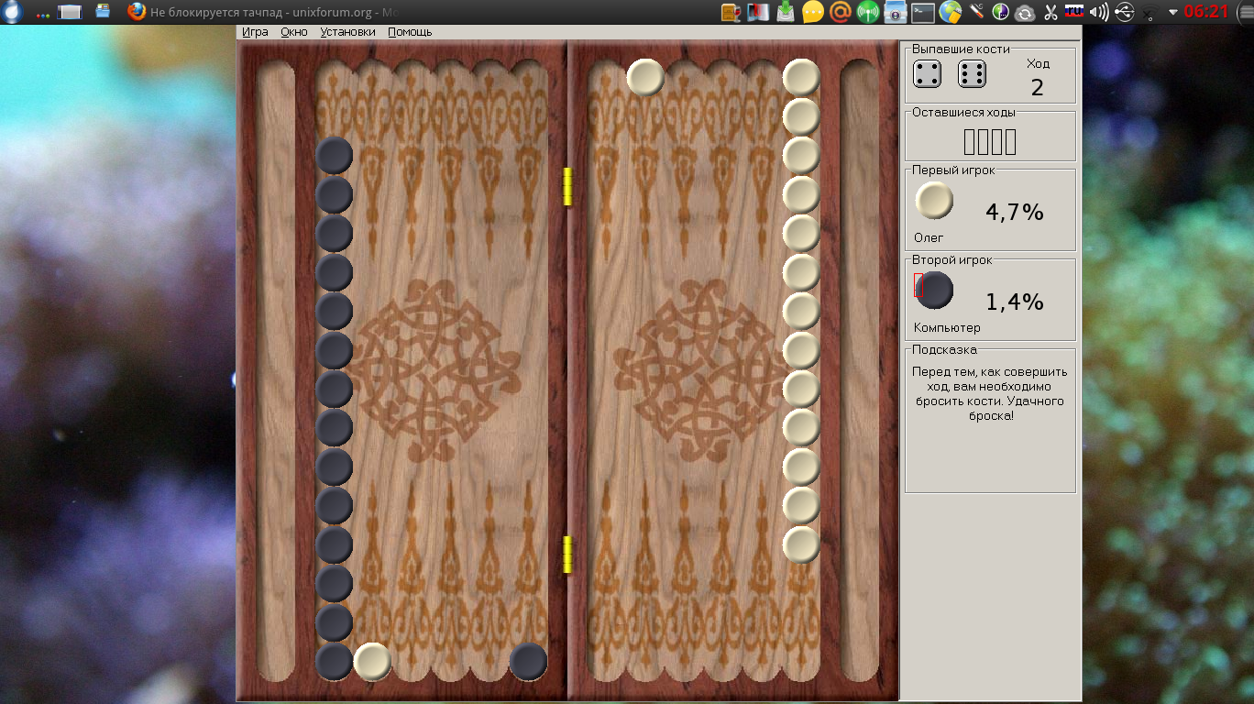Click the player name Олег
Screen dimensions: 1254x704
coord(929,237)
